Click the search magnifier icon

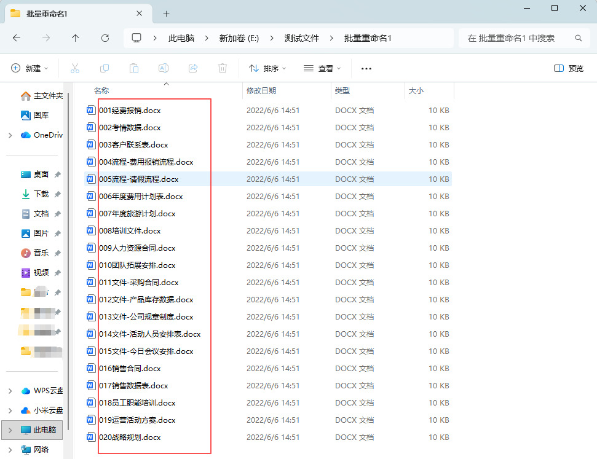tap(579, 38)
